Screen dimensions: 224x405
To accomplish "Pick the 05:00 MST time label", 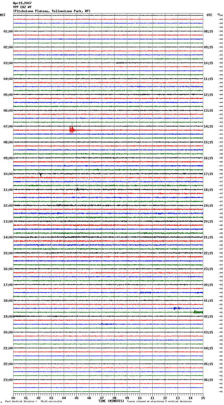I will point(8,95).
